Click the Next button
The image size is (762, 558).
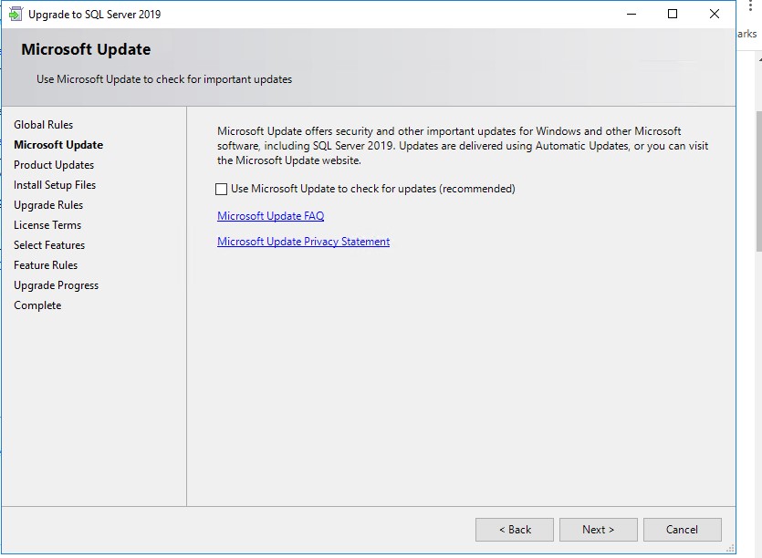point(599,530)
